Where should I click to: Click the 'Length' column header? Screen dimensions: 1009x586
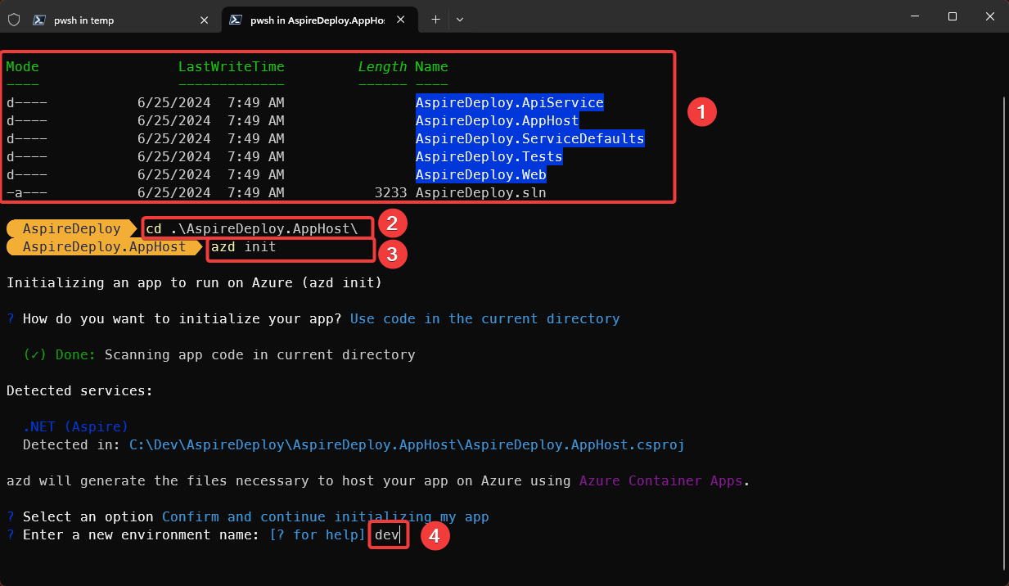[x=382, y=66]
